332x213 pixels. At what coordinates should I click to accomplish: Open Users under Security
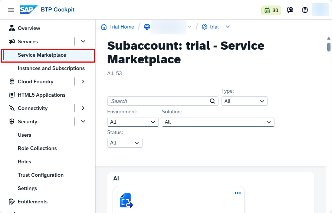pos(24,135)
